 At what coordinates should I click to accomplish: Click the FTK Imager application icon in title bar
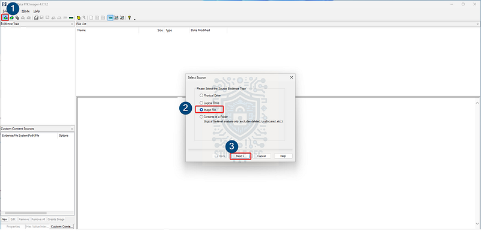[x=4, y=4]
